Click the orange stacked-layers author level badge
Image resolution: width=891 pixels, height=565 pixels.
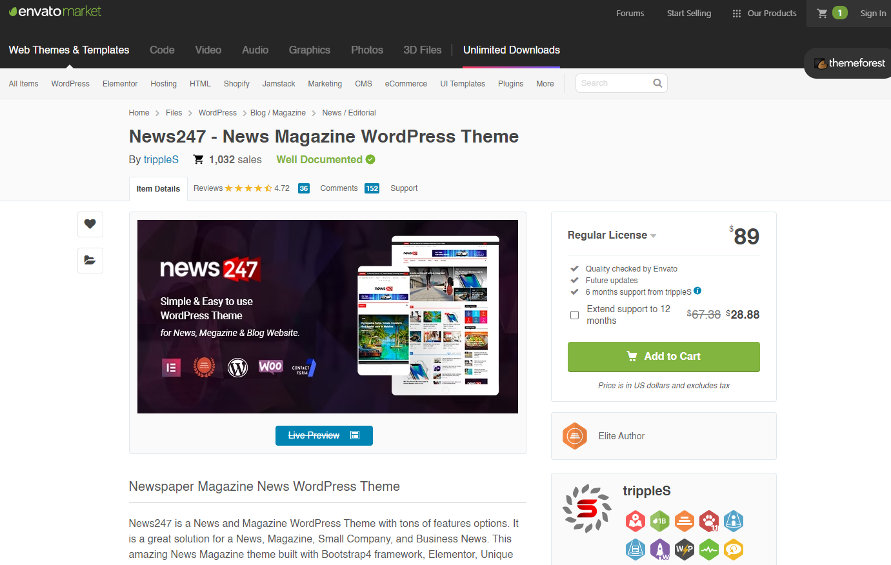(x=685, y=520)
